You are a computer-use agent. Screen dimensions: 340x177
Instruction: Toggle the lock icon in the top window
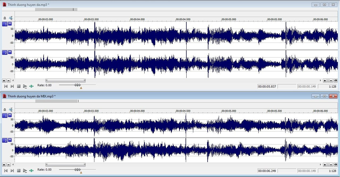(5, 18)
